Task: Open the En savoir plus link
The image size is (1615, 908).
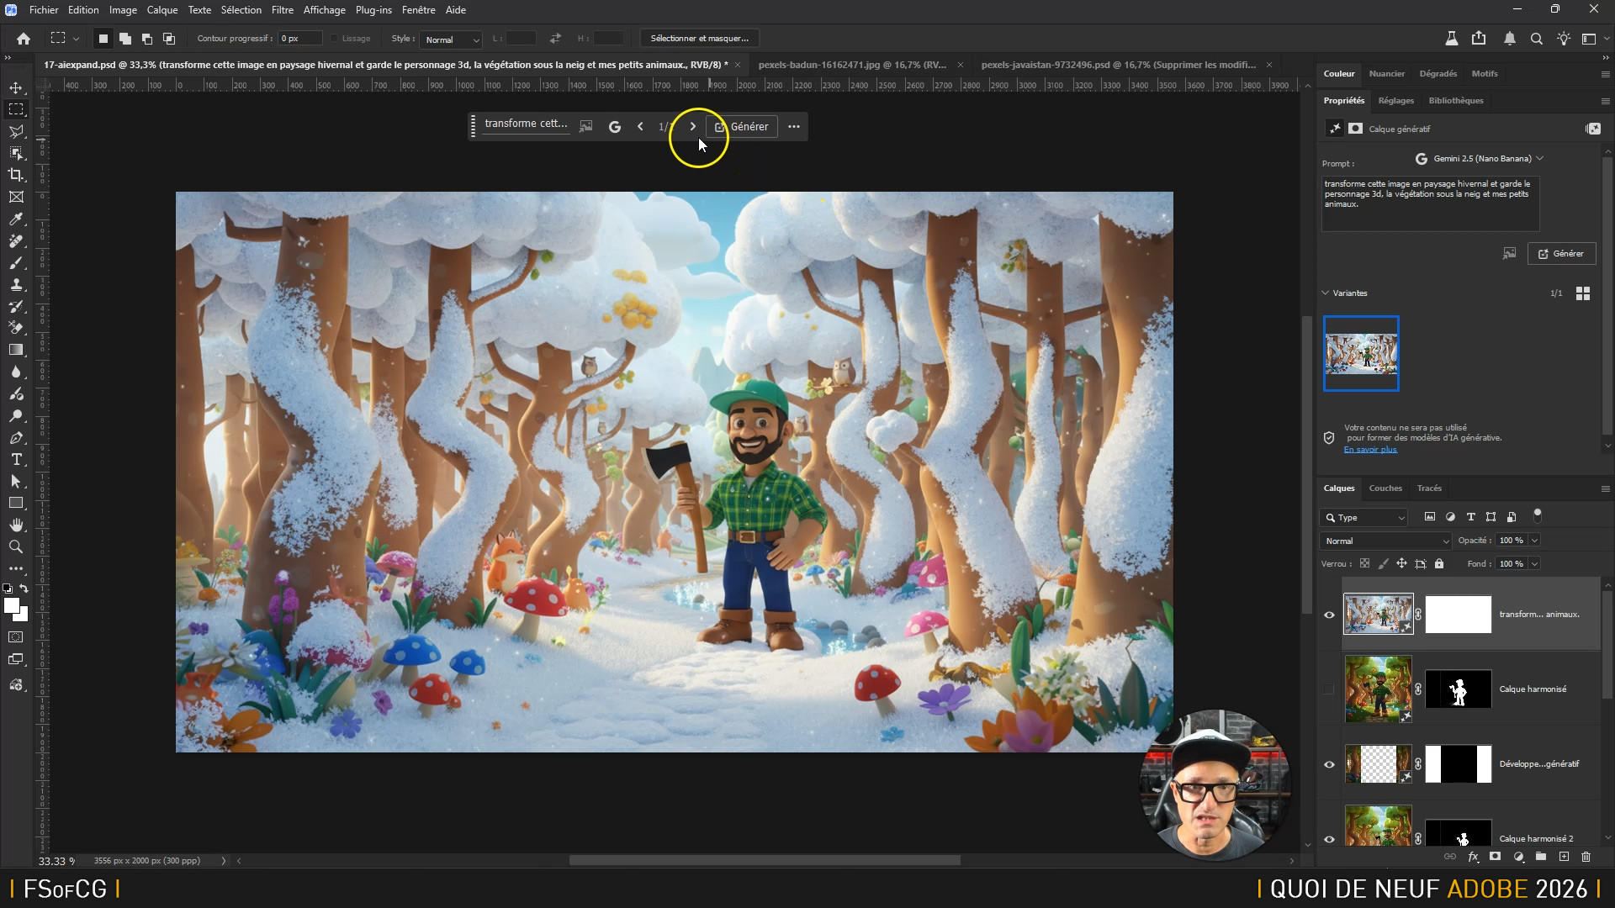Action: tap(1369, 450)
